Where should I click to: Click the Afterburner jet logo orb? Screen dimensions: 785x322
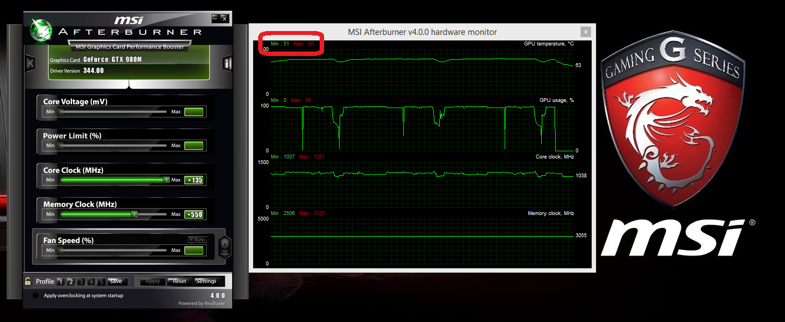click(x=42, y=31)
